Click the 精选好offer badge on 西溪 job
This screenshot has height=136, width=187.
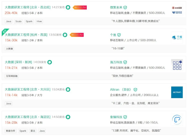click(x=77, y=35)
